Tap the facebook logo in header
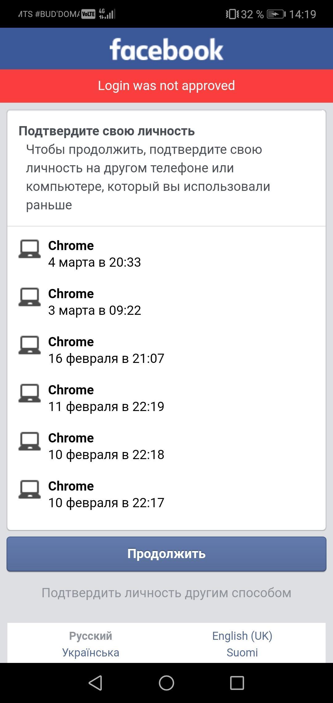This screenshot has height=703, width=333. [x=166, y=49]
